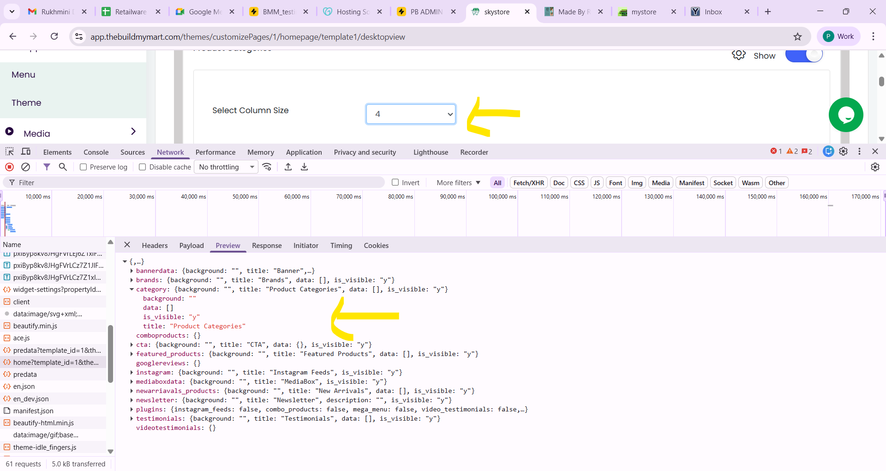Filter requests by Fetch/XHR

pos(528,183)
